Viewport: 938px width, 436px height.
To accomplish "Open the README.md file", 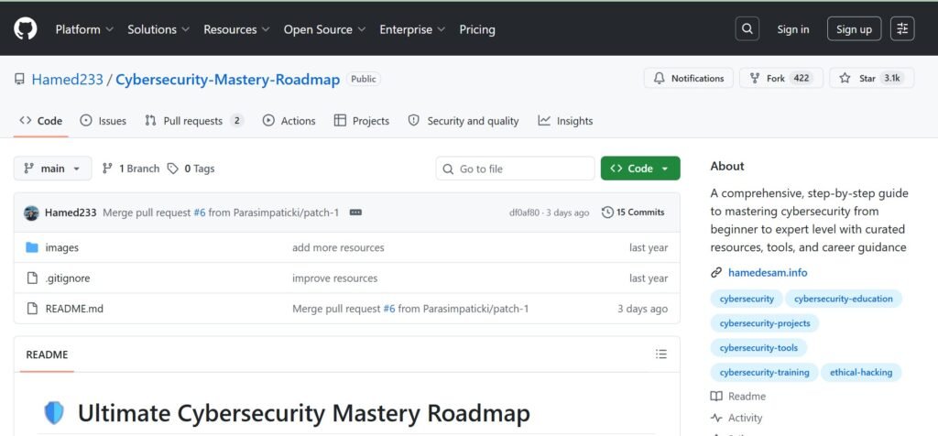I will [74, 309].
